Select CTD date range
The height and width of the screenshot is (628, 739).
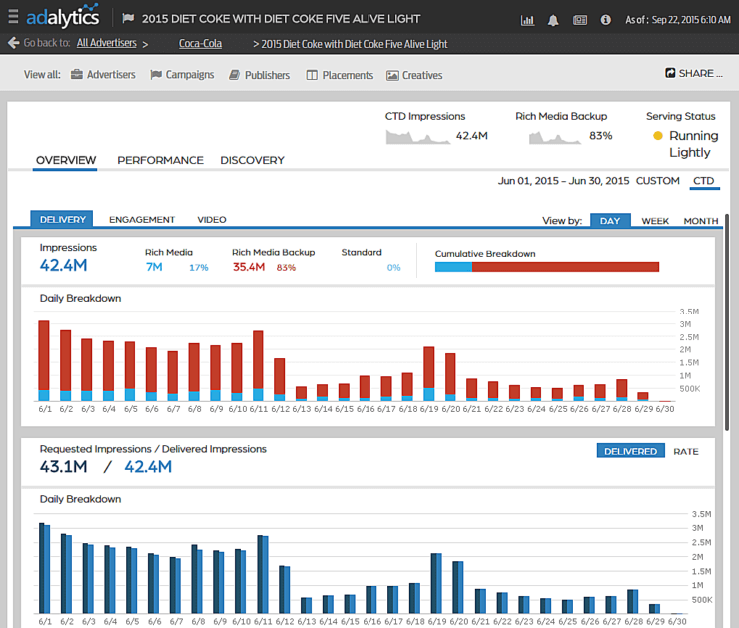click(x=704, y=181)
